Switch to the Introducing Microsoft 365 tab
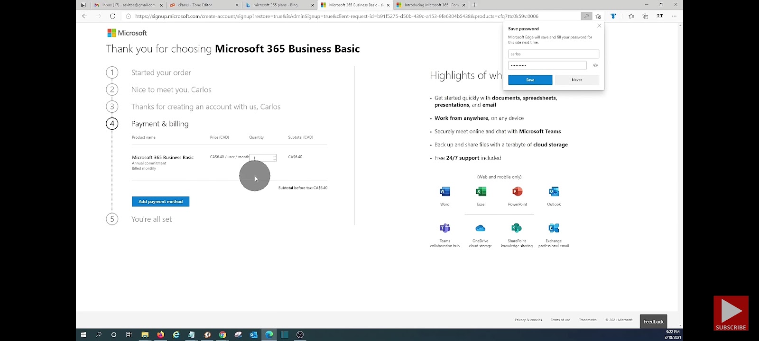This screenshot has width=759, height=341. 430,5
